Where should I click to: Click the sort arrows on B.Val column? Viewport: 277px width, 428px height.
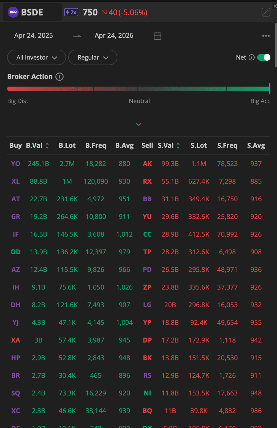(47, 146)
